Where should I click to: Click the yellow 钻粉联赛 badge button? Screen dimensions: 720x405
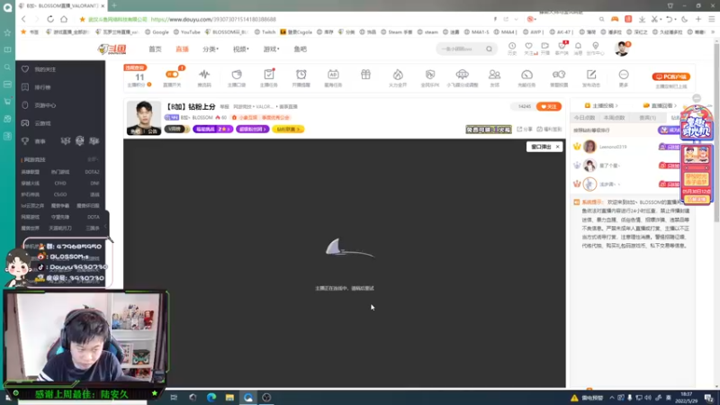[288, 130]
